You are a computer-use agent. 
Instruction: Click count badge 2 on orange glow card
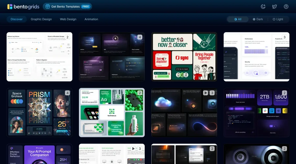tap(212, 149)
